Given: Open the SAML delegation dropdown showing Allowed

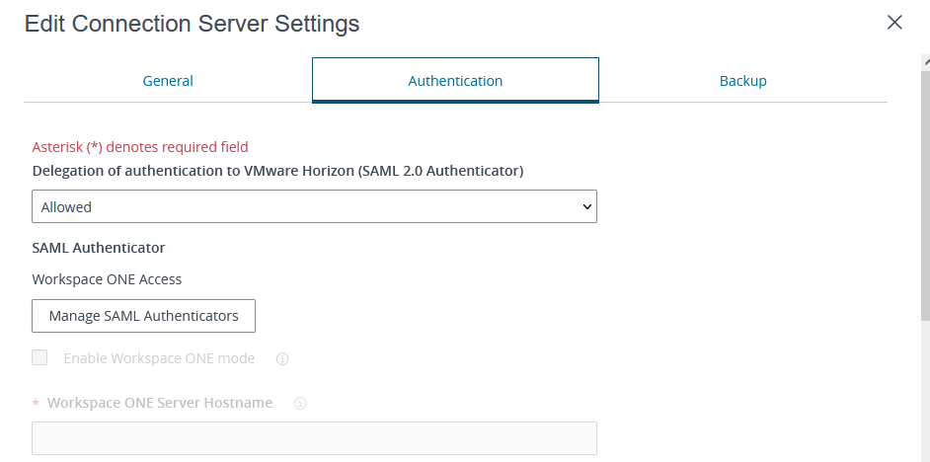Looking at the screenshot, I should point(314,207).
